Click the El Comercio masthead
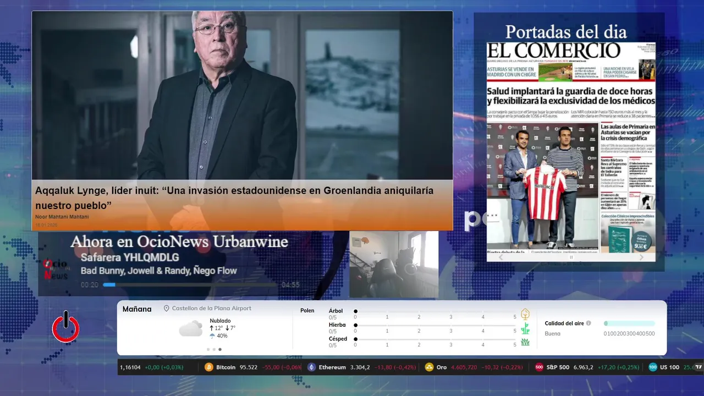This screenshot has width=704, height=396. [554, 51]
